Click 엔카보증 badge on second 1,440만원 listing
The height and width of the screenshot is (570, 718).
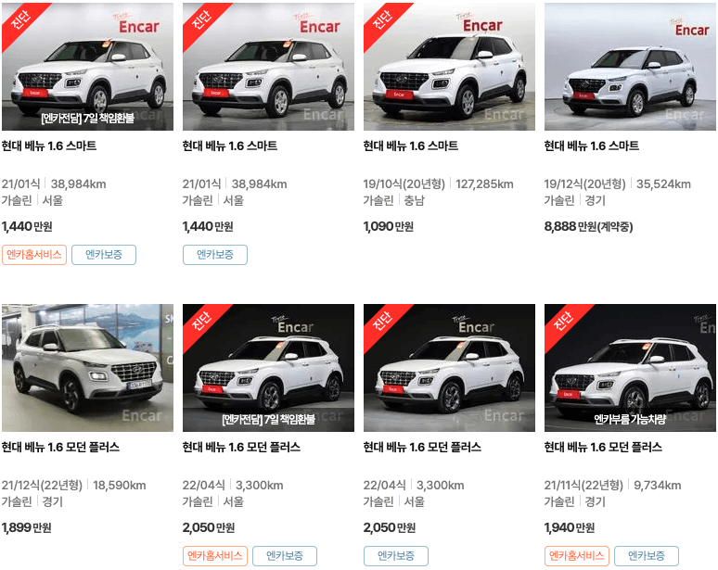215,255
